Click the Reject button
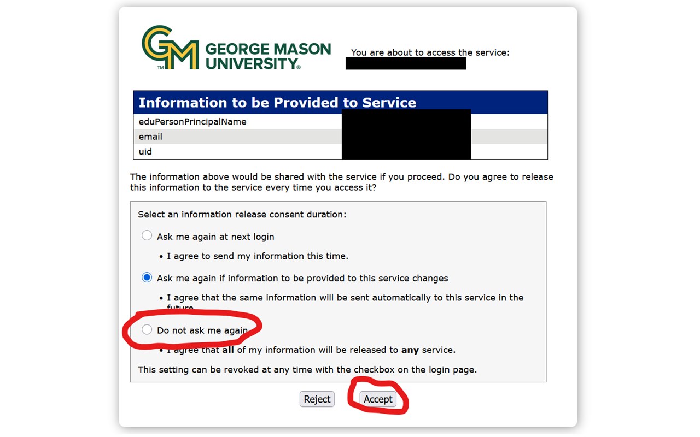 317,399
